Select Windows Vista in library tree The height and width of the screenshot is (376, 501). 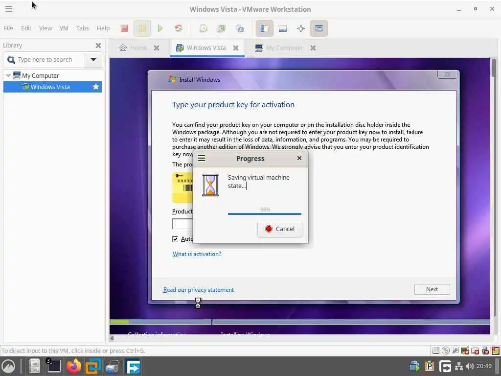[x=52, y=87]
